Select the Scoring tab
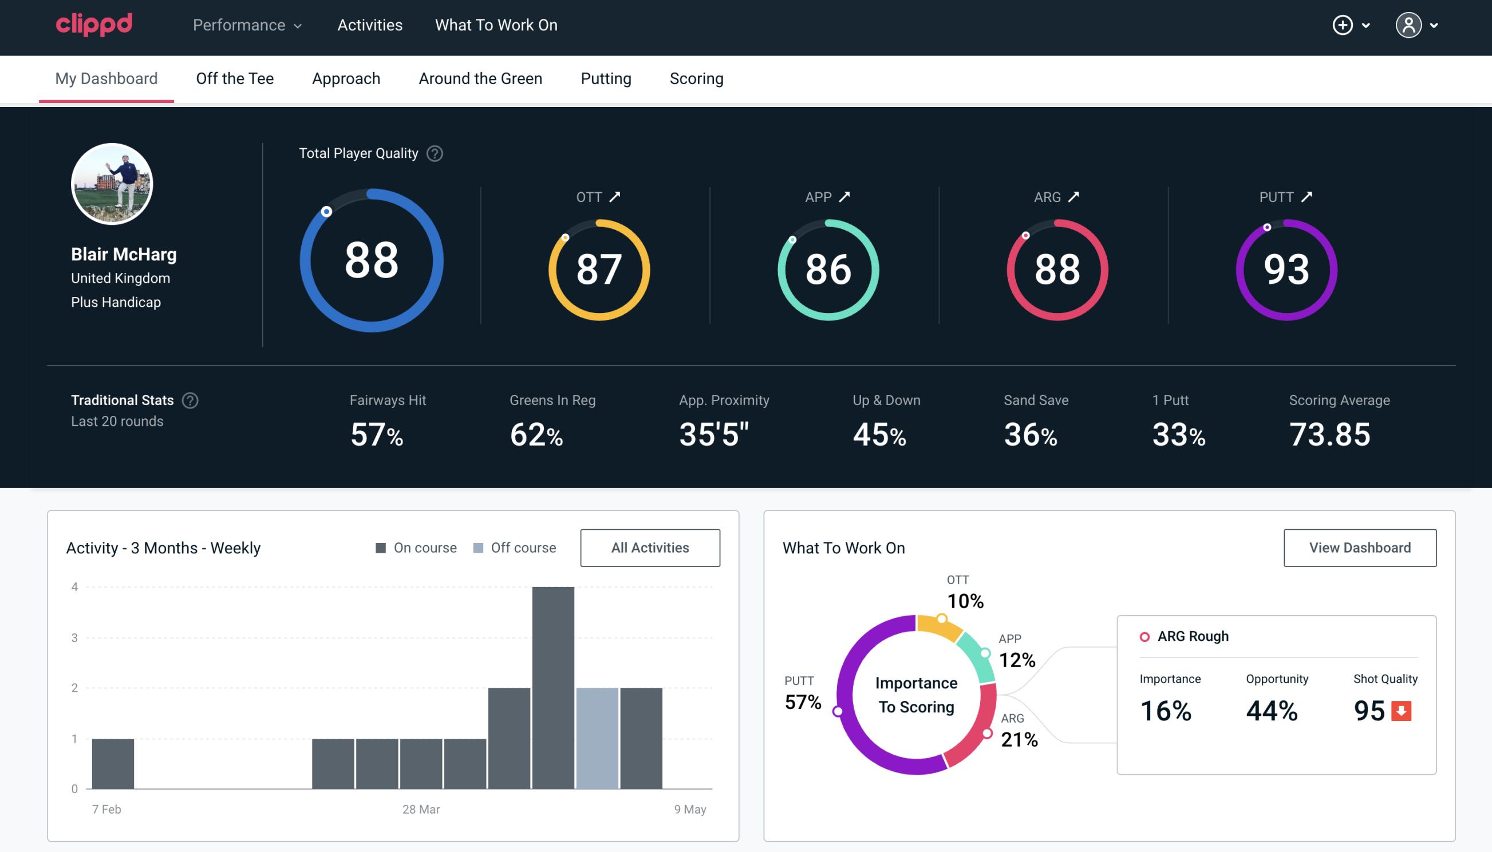 point(697,78)
